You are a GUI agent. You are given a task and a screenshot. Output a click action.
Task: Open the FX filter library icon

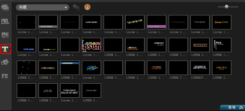[5, 76]
